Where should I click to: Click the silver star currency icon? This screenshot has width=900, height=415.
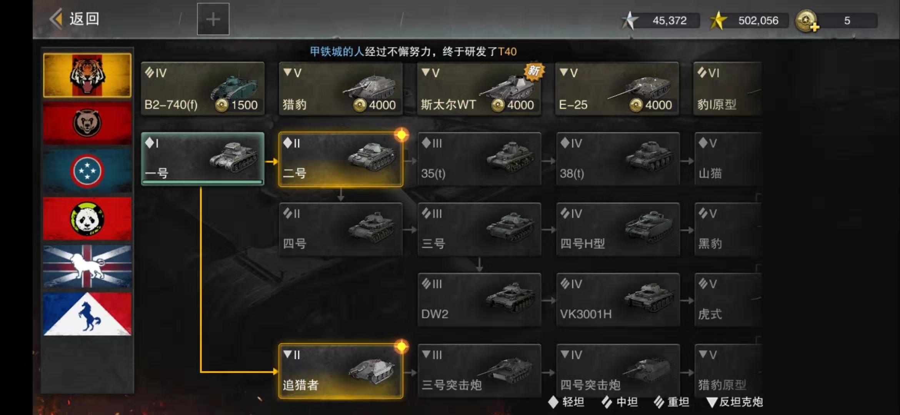pyautogui.click(x=629, y=20)
